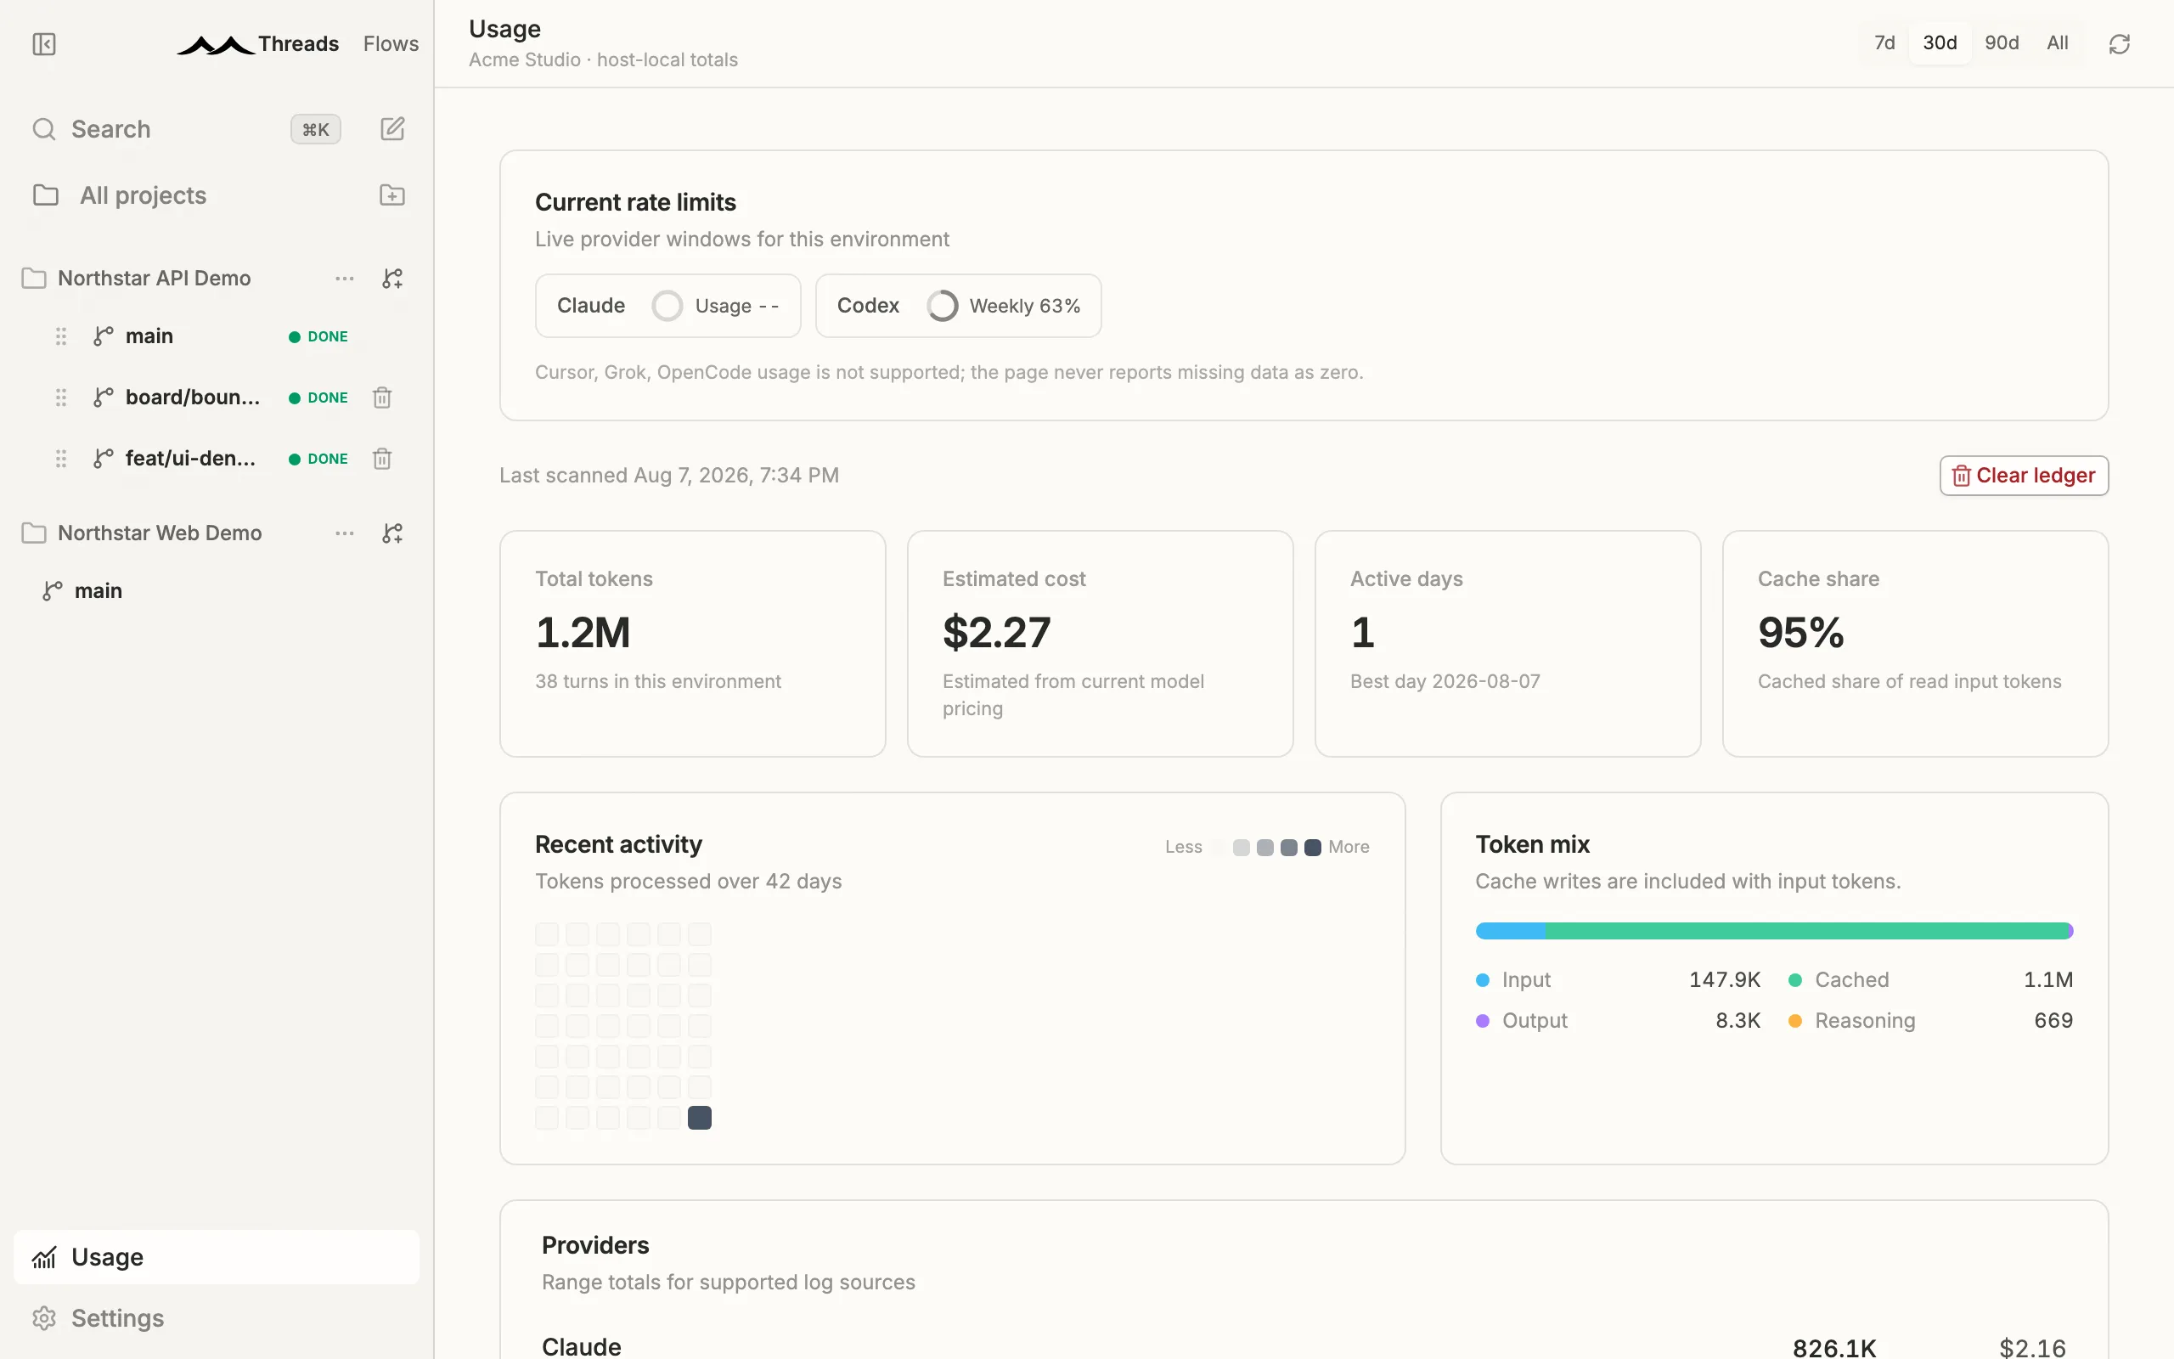Switch to the Flows tab
2174x1359 pixels.
tap(391, 44)
